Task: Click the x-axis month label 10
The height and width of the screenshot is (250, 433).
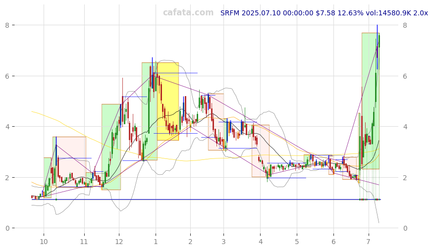Action: point(44,242)
